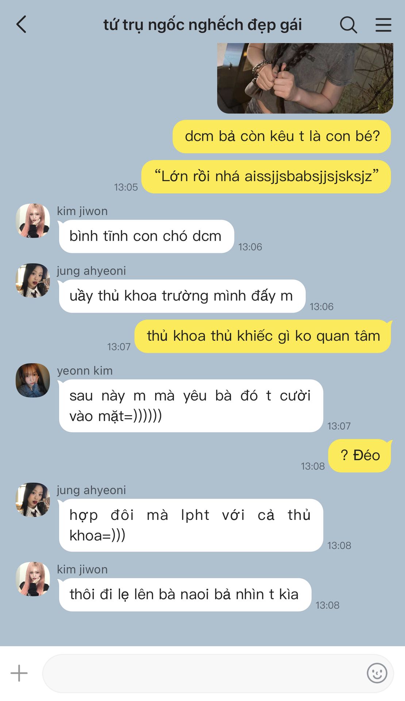Go back using the left arrow

[22, 24]
